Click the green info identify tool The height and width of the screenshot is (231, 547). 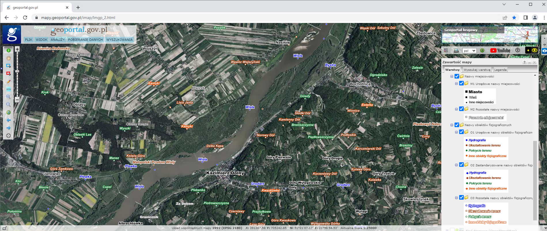9,50
